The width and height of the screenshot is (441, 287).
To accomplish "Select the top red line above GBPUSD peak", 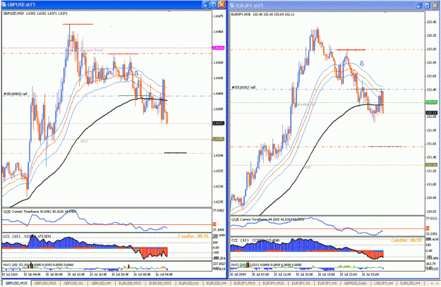I will point(78,24).
